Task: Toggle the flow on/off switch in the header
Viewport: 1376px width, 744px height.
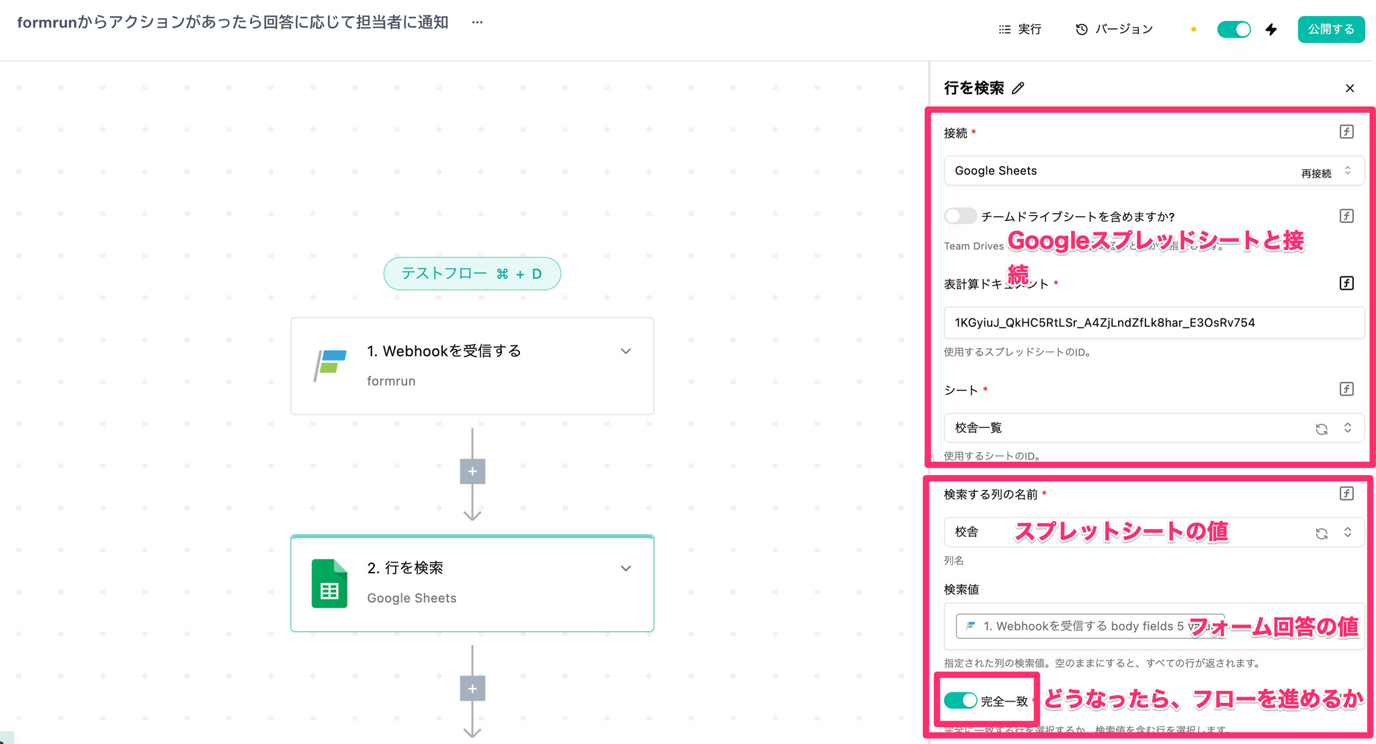Action: pyautogui.click(x=1234, y=30)
